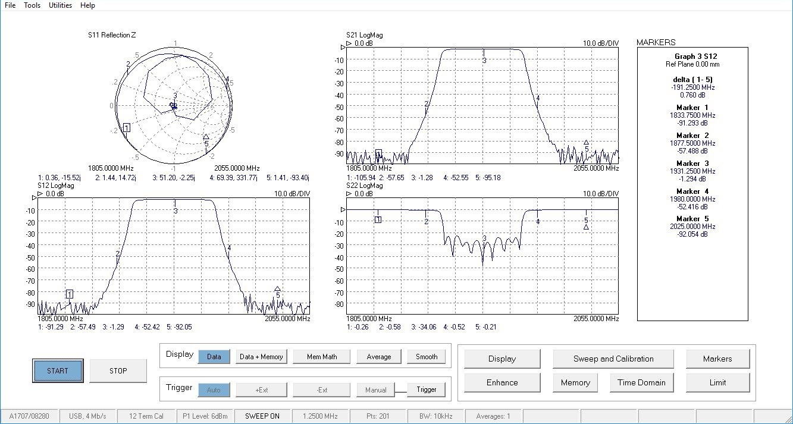Screen dimensions: 793x424
Task: Click marker 5 triangle on S12 LogMag graph
Action: pos(277,289)
